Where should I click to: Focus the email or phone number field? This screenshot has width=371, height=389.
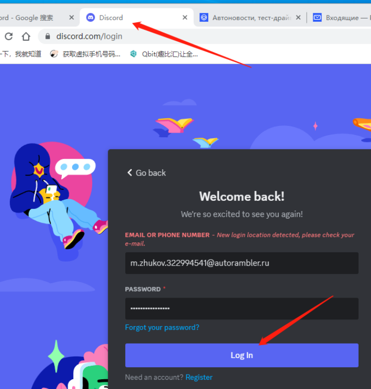click(242, 263)
